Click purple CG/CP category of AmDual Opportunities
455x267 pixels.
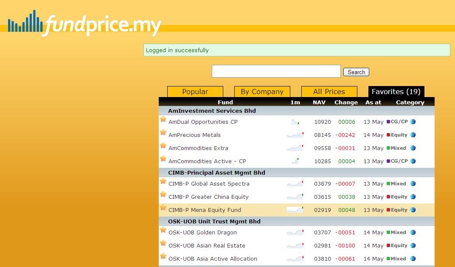click(397, 122)
